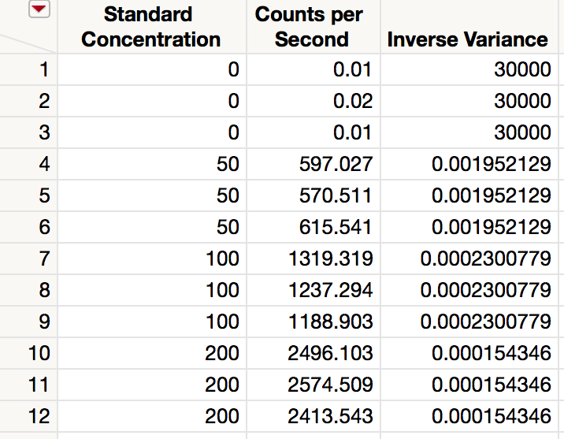Select row number 10

[x=39, y=353]
